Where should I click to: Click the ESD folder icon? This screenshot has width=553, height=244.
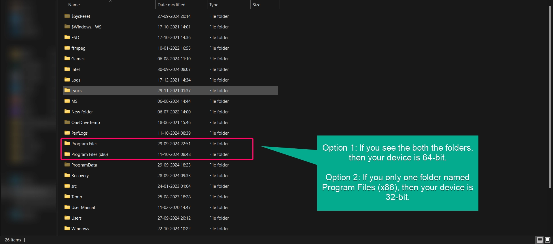tap(67, 37)
